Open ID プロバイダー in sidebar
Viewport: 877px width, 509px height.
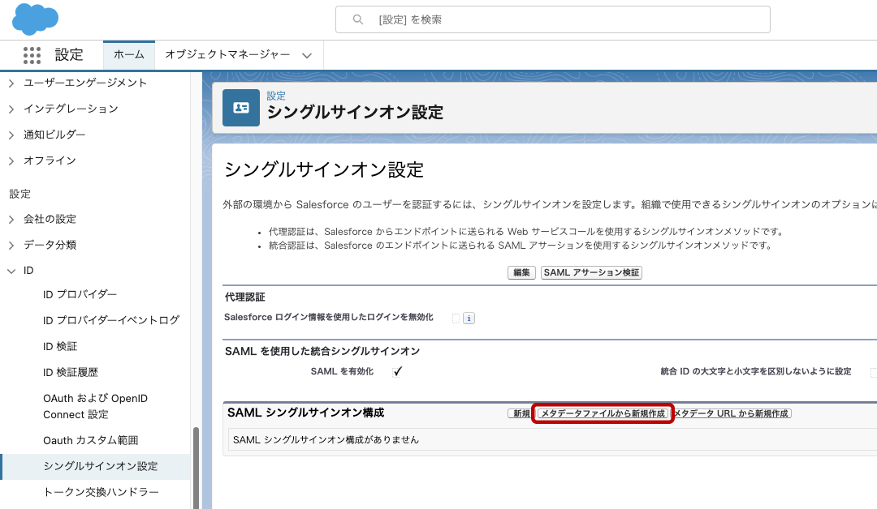click(x=80, y=294)
